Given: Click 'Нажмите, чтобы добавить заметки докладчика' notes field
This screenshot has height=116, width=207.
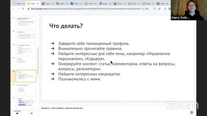Looking at the screenshot, I should 62,108.
